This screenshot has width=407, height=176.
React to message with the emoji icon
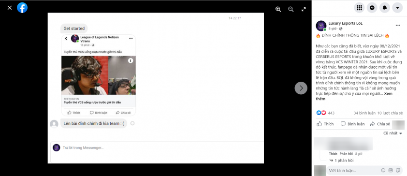click(132, 124)
